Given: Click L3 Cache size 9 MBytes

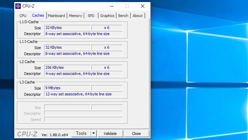Looking at the screenshot, I should click(67, 88).
